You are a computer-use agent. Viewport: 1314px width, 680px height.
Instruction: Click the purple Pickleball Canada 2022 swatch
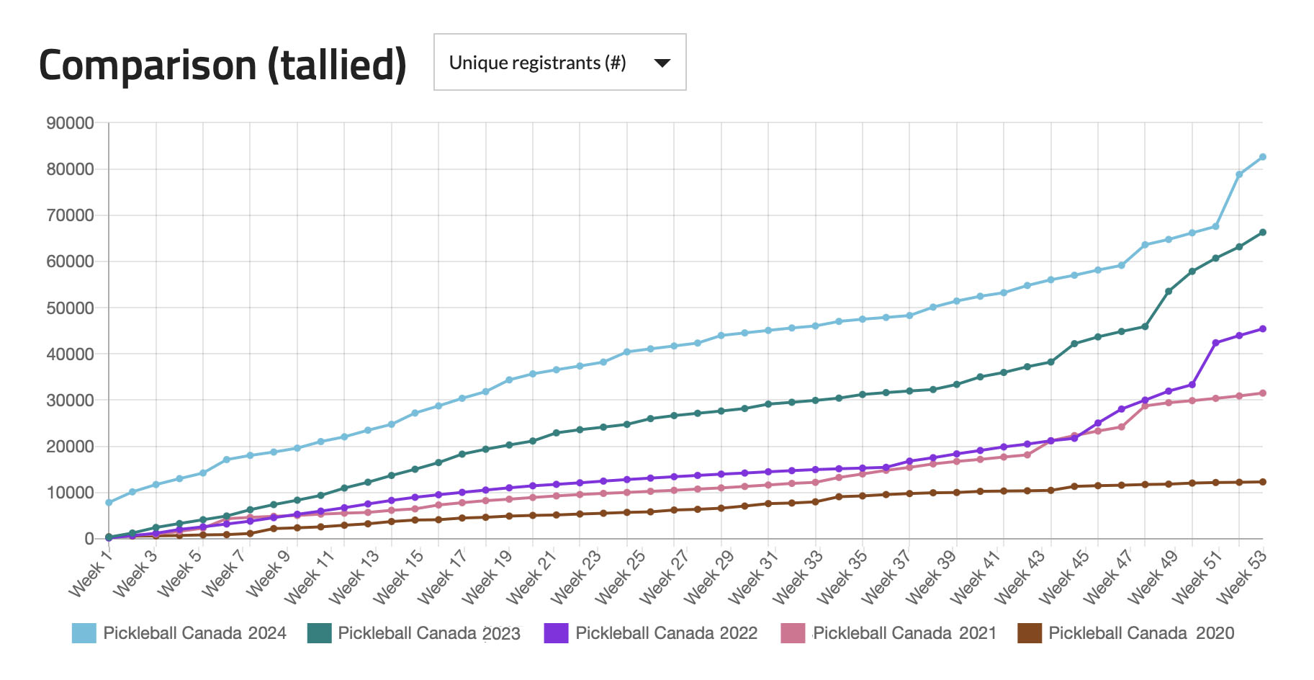coord(556,633)
